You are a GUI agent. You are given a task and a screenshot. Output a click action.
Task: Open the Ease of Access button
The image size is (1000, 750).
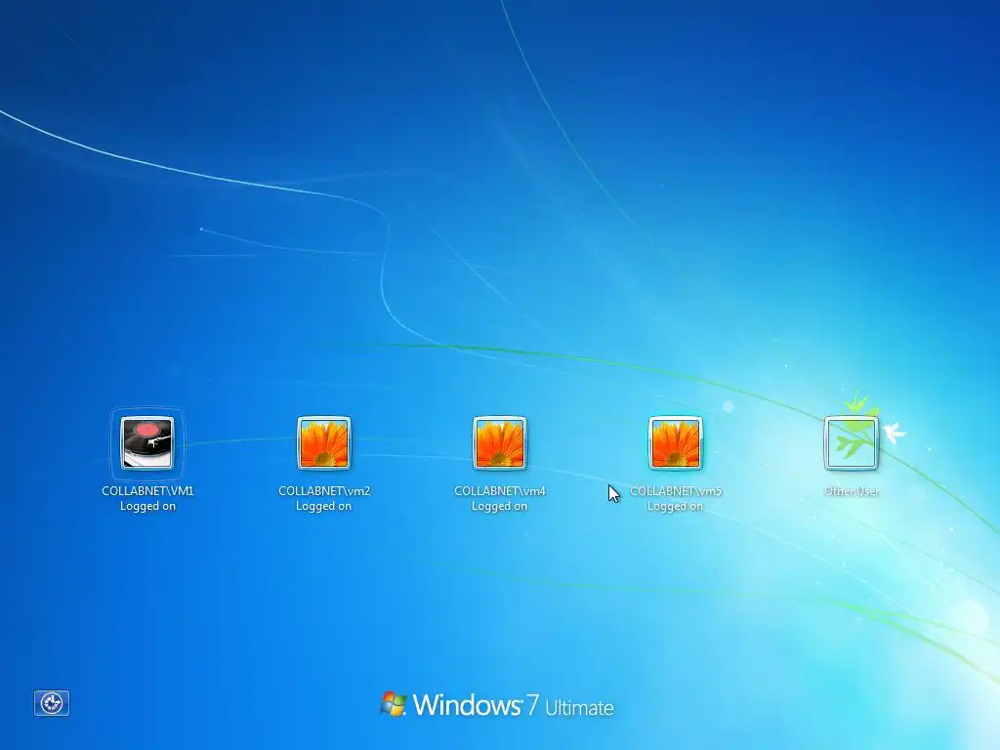tap(52, 703)
